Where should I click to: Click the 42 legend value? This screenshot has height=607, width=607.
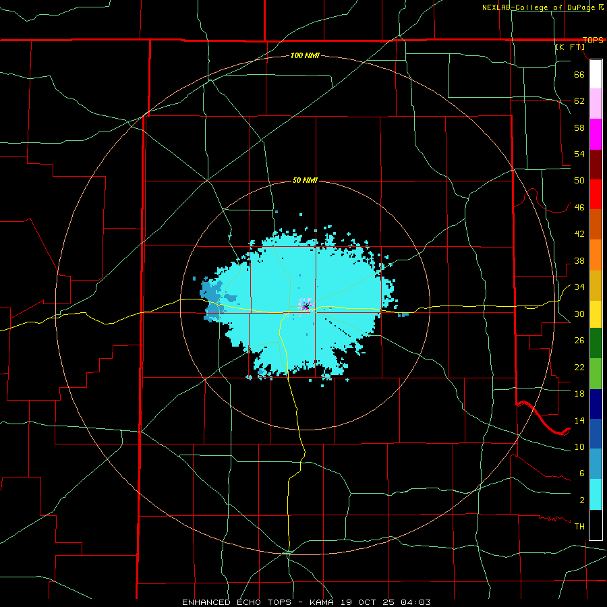[579, 234]
